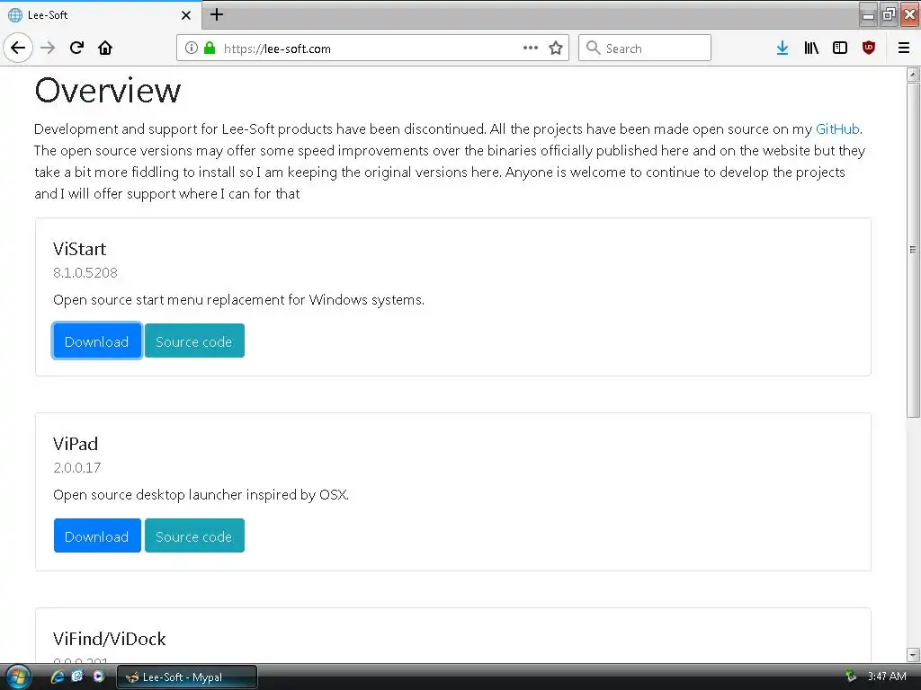The width and height of the screenshot is (921, 690).
Task: Close the Lee-Soft tab
Action: click(185, 15)
